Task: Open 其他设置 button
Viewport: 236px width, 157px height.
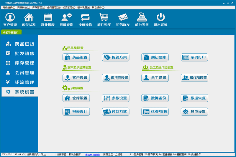Action: point(194,112)
